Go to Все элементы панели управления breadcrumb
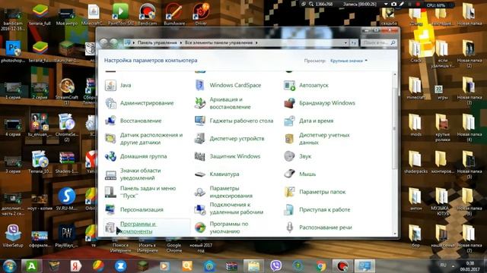This screenshot has width=487, height=273. pyautogui.click(x=218, y=42)
